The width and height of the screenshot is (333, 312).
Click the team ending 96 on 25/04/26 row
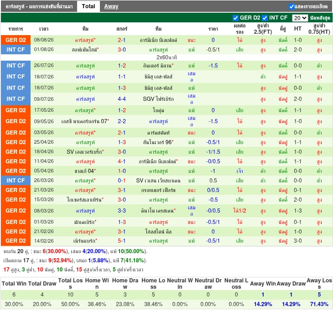158,142
